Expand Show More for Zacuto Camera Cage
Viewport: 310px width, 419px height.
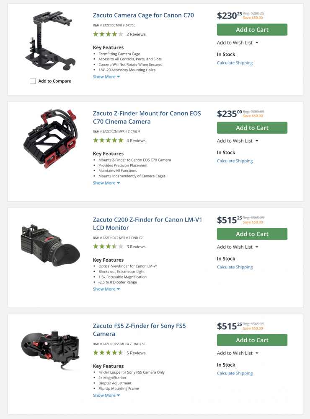[x=106, y=77]
